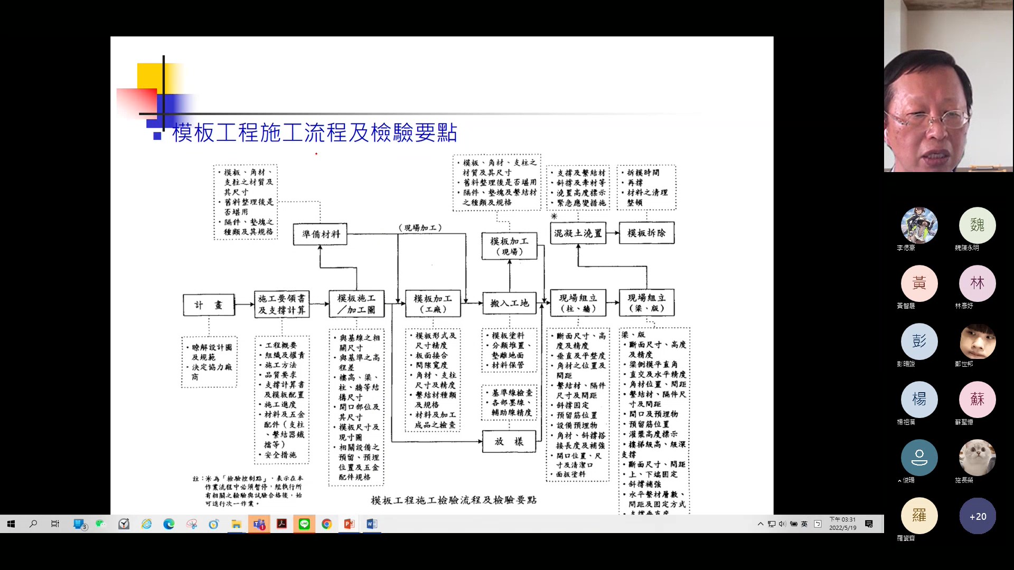Viewport: 1014px width, 570px height.
Task: Click the 彭 participant avatar
Action: pyautogui.click(x=919, y=341)
